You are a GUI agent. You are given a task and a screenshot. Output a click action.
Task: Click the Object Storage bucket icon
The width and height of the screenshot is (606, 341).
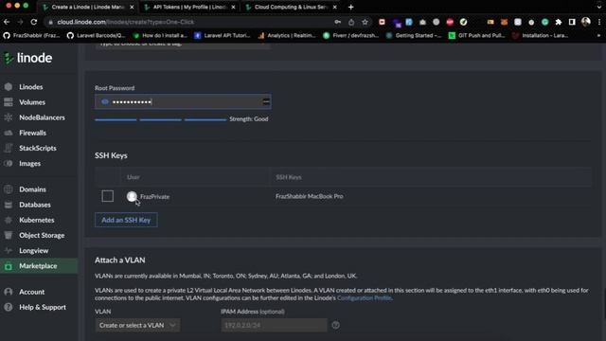coord(9,235)
